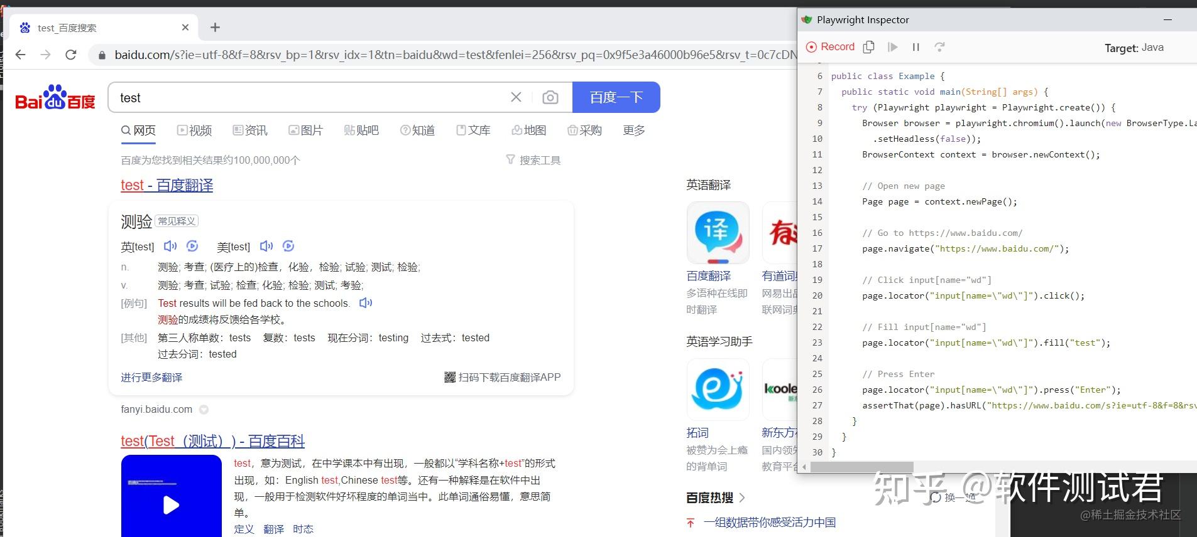Click the 常见释义 tag
The height and width of the screenshot is (537, 1197).
[x=177, y=221]
